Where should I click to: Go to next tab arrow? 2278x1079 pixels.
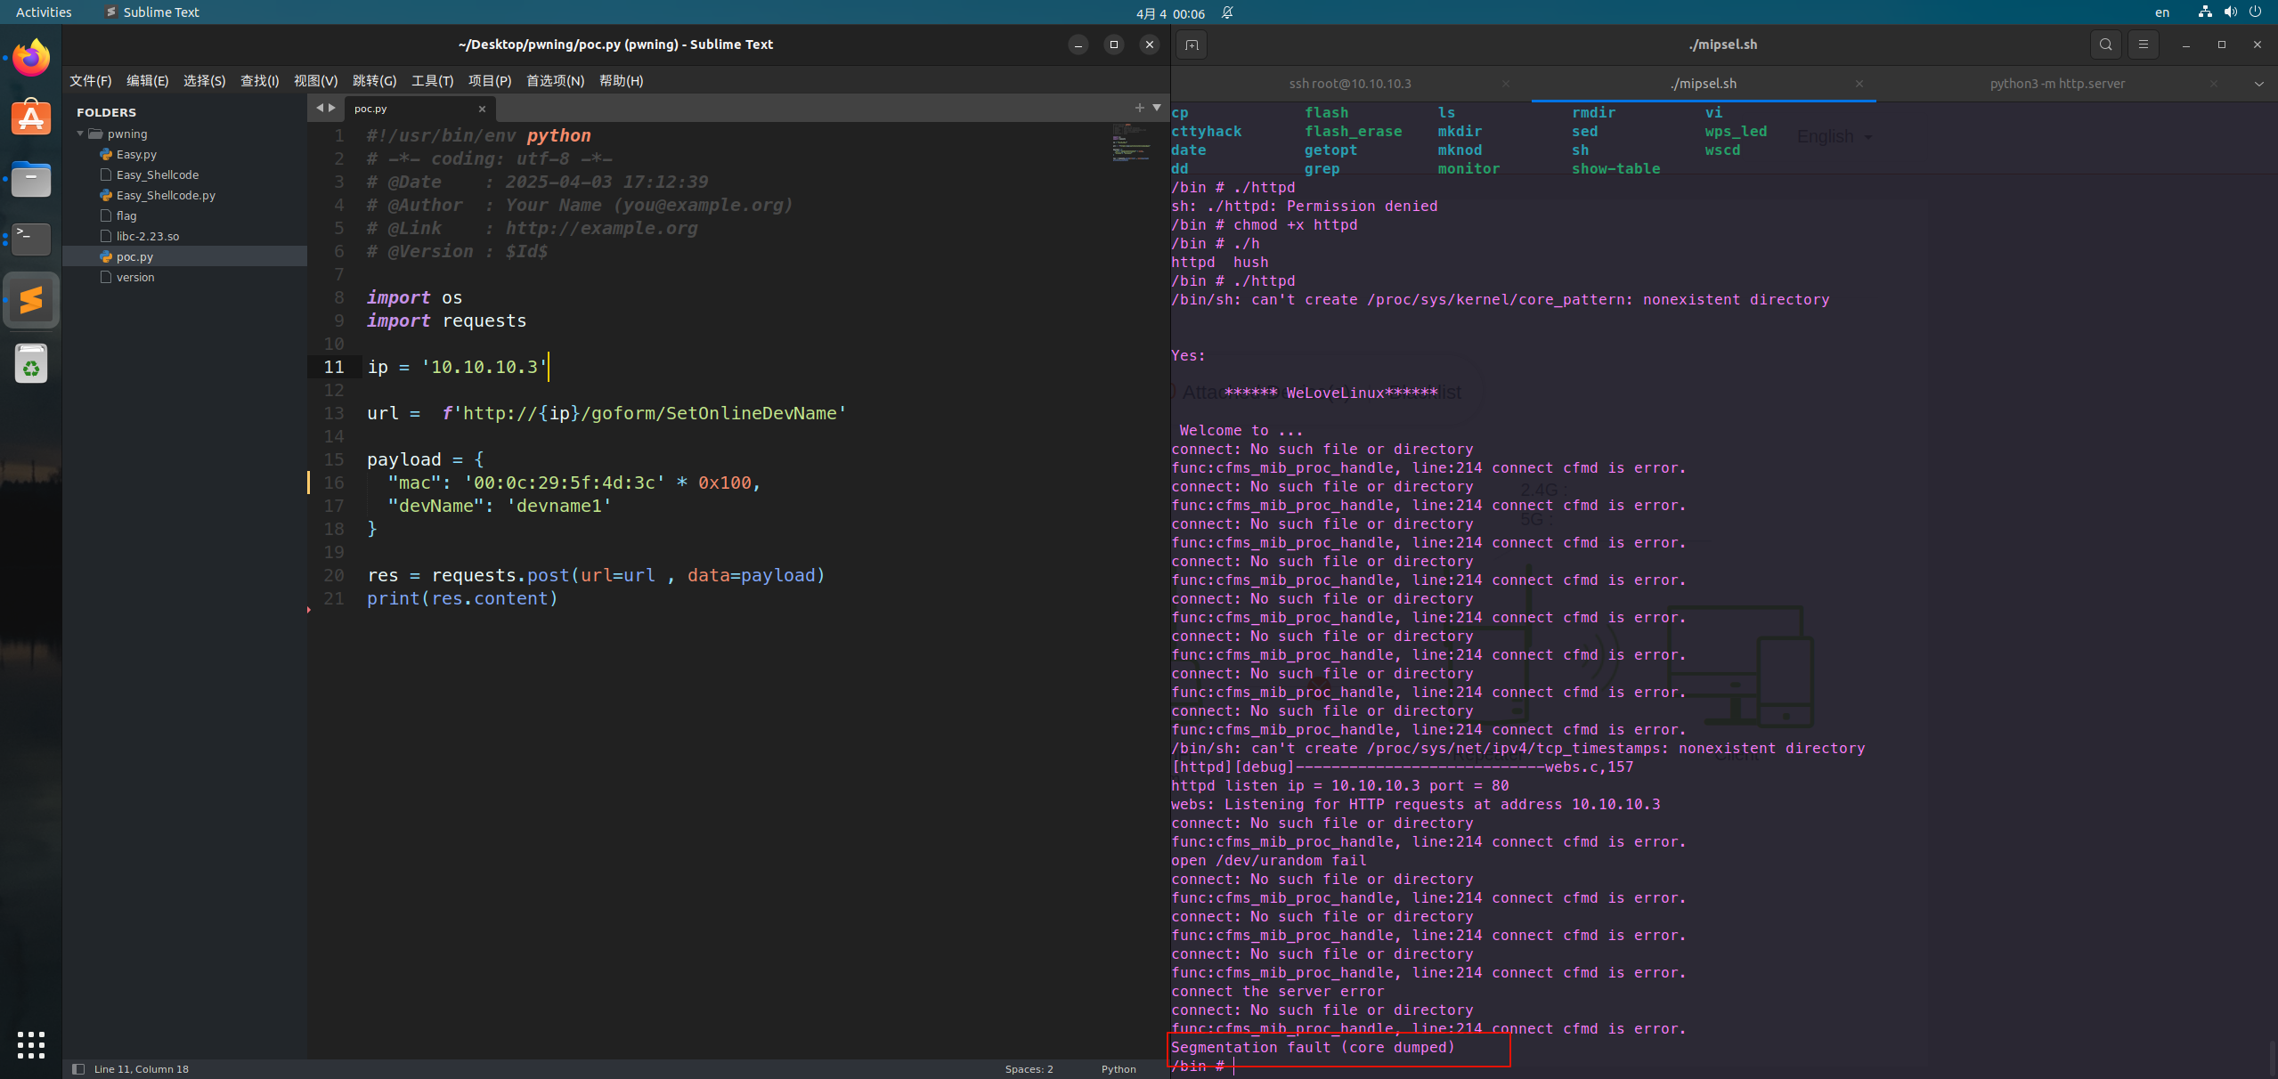(332, 108)
